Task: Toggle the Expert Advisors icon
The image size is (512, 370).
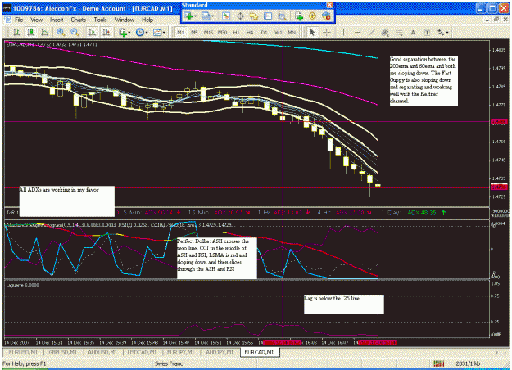Action: [326, 16]
